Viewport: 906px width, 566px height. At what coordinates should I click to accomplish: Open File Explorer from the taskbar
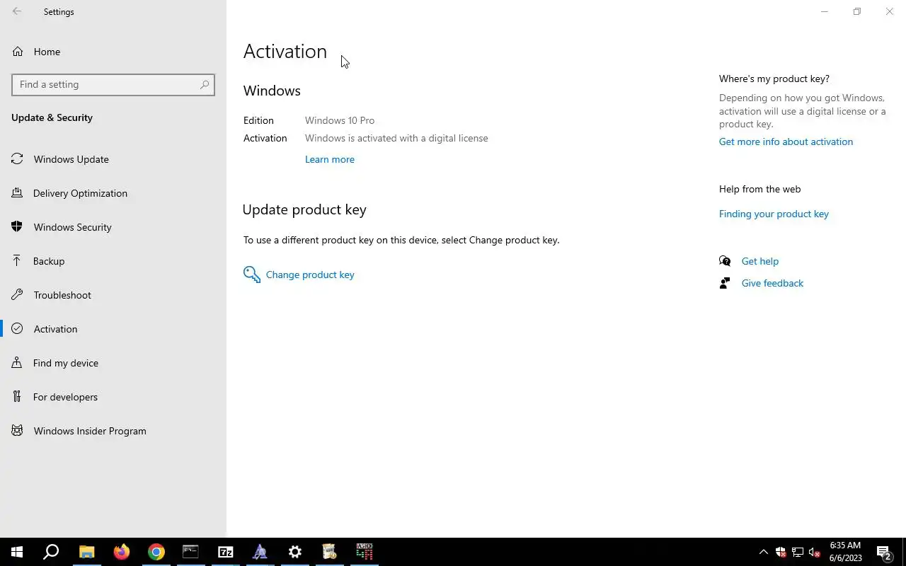[x=86, y=552]
